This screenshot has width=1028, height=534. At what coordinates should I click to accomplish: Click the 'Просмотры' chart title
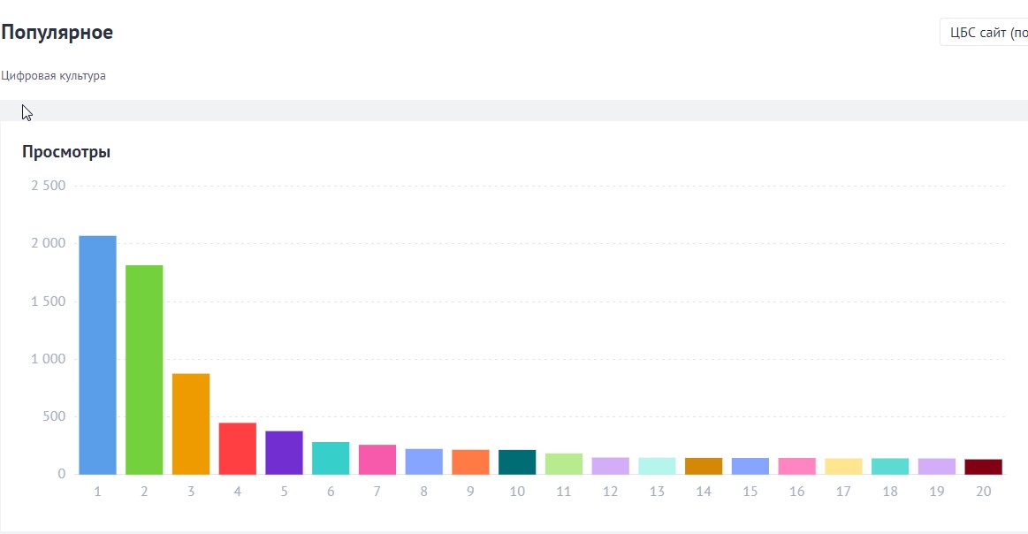[66, 151]
